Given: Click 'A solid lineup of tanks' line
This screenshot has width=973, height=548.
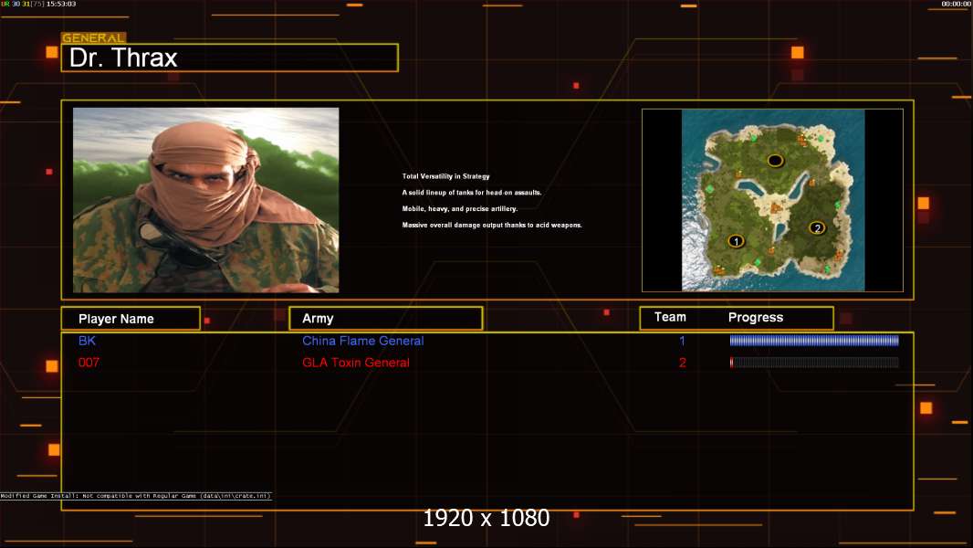Looking at the screenshot, I should (x=472, y=193).
